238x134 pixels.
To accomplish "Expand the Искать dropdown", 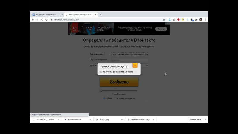I will point(147,65).
